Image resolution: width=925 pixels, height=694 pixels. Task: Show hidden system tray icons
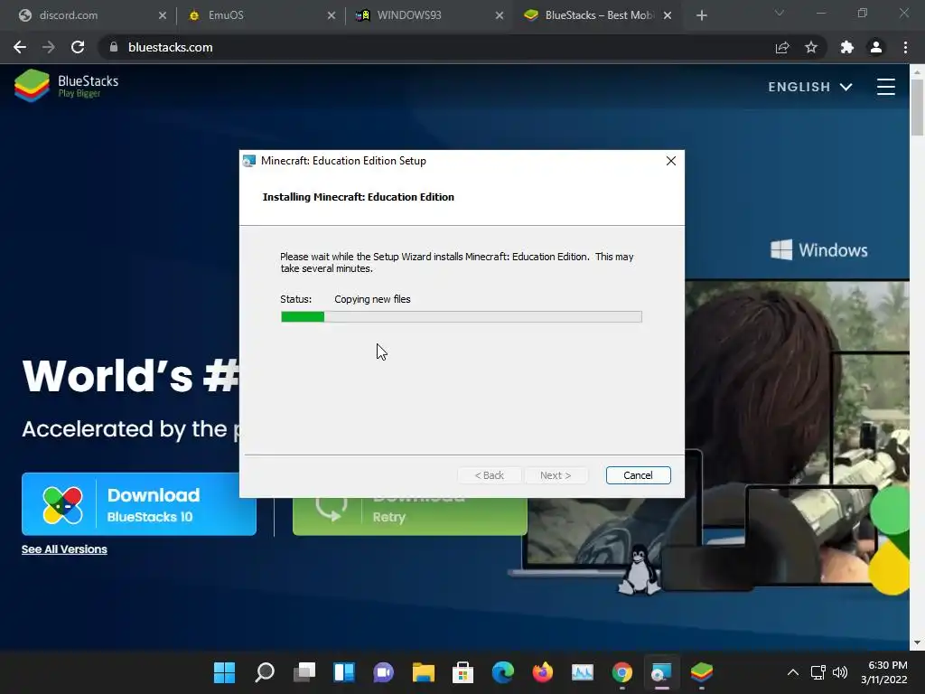793,672
